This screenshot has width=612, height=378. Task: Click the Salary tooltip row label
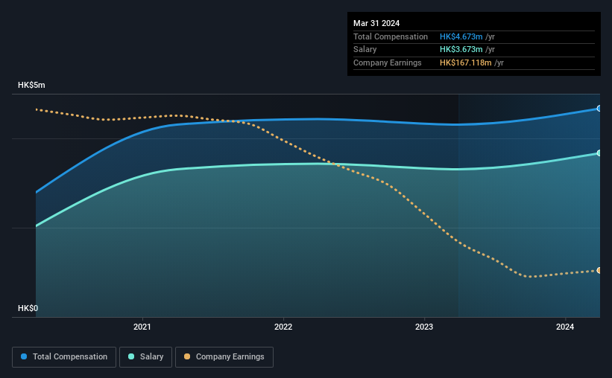[x=365, y=50]
